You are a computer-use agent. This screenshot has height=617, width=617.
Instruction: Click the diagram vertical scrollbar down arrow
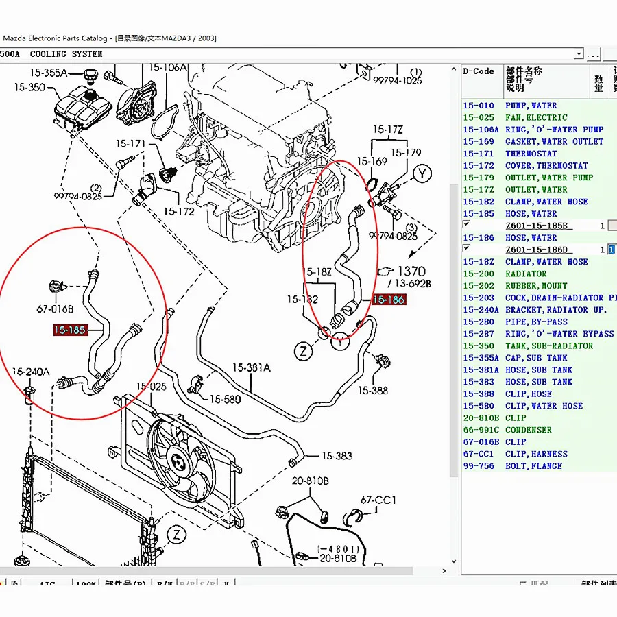[454, 561]
